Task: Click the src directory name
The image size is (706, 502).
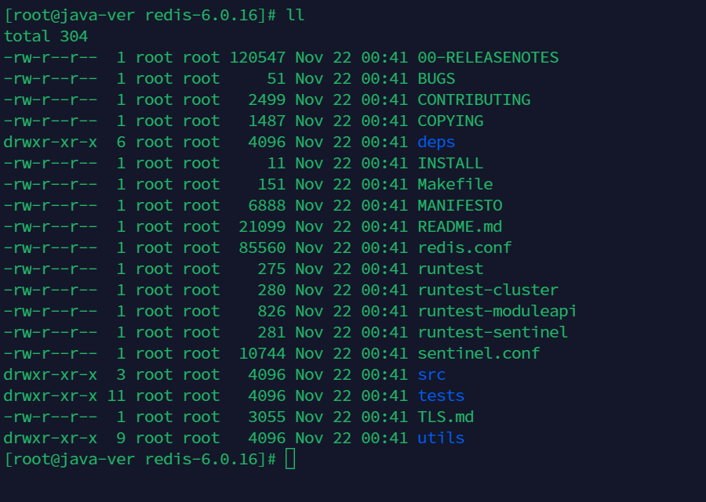Action: pyautogui.click(x=431, y=374)
